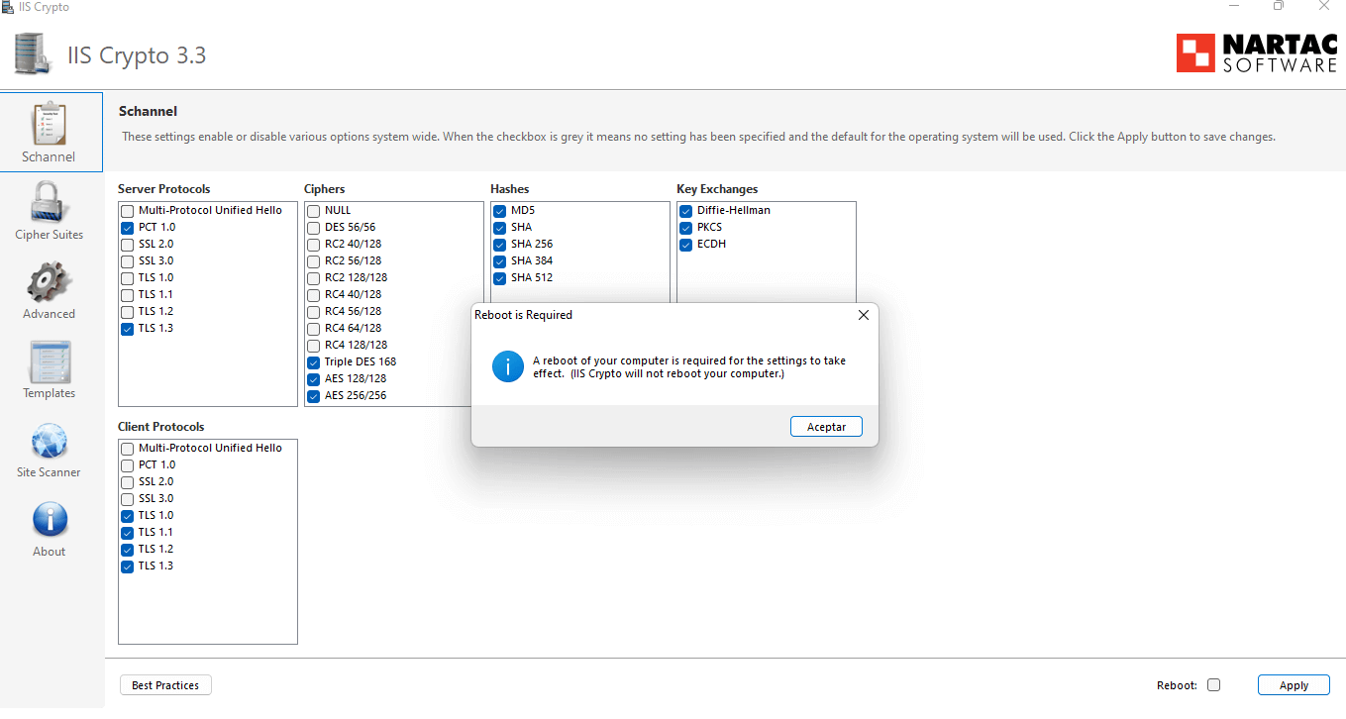Click the Apply button

[x=1294, y=685]
